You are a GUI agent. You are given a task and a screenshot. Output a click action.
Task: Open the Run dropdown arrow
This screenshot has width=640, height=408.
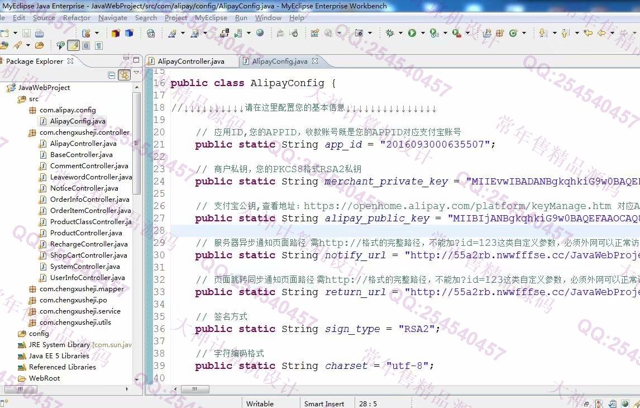[422, 33]
